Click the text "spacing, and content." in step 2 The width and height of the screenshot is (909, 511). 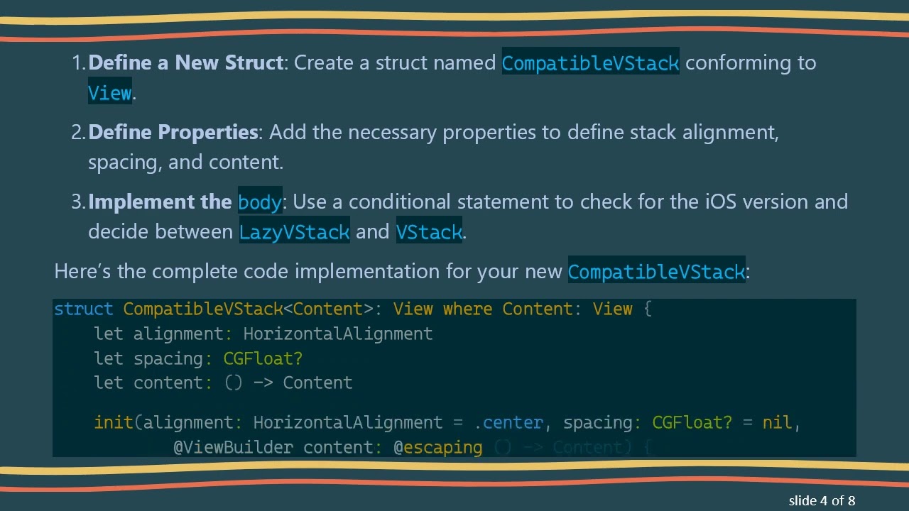tap(185, 162)
